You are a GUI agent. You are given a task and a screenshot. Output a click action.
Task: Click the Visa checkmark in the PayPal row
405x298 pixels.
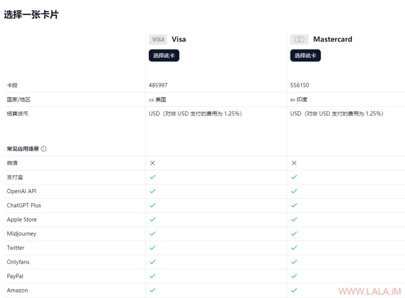(x=153, y=276)
